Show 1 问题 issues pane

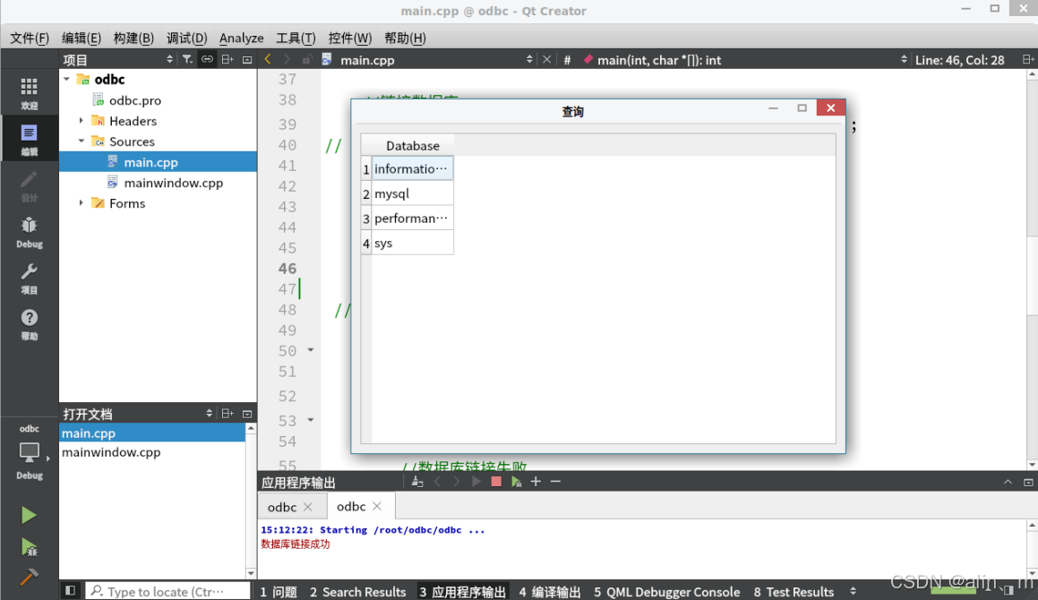[278, 591]
